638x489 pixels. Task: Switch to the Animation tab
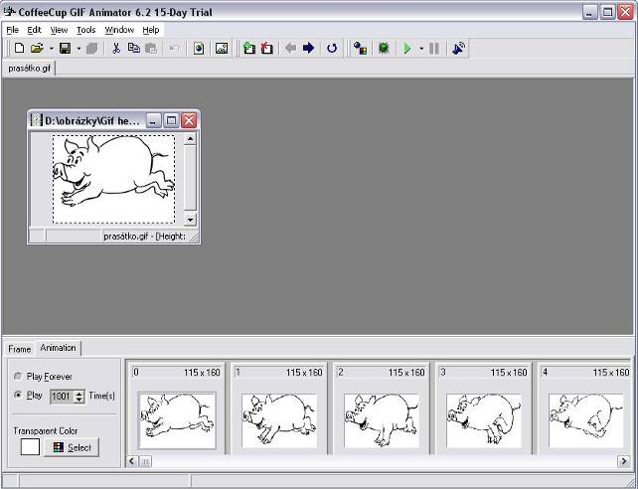point(59,348)
